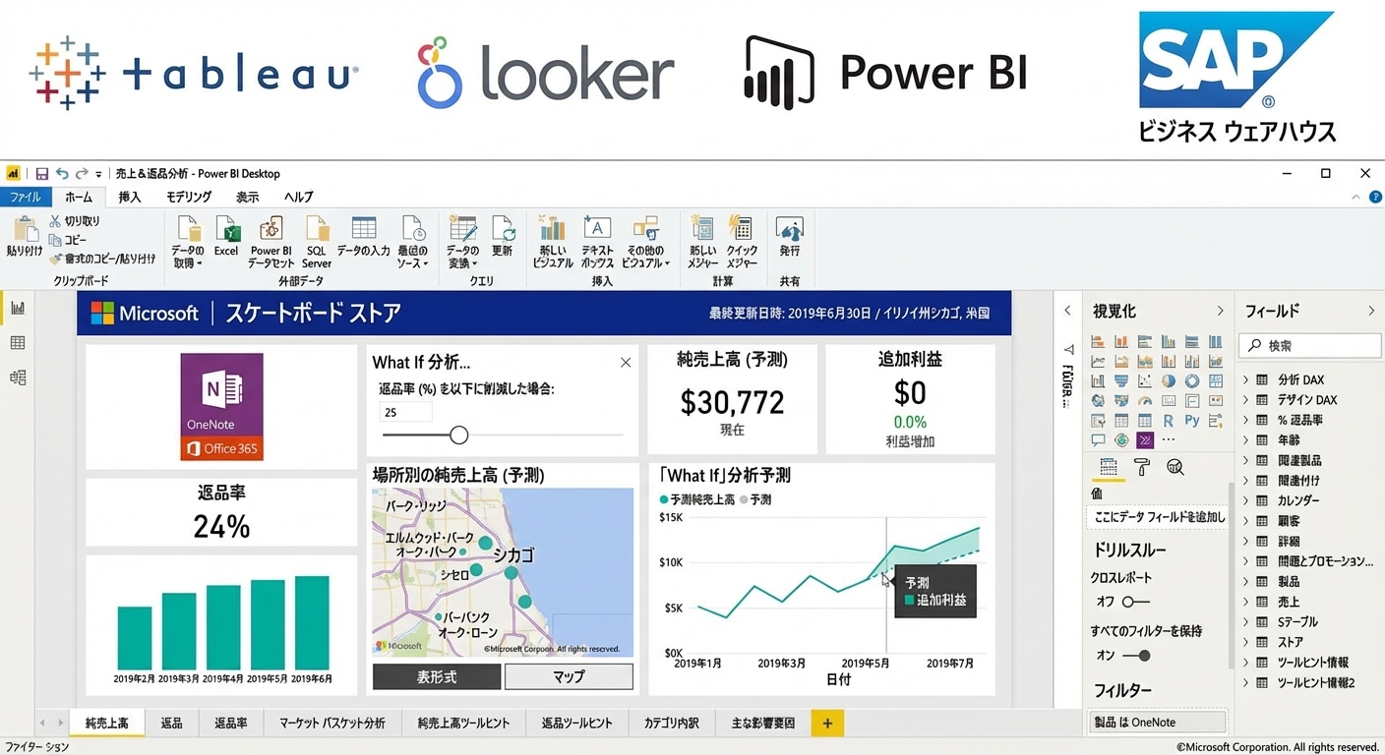Toggle すべてのフィルターを保持 switch (オン)
The width and height of the screenshot is (1385, 755).
(1136, 656)
